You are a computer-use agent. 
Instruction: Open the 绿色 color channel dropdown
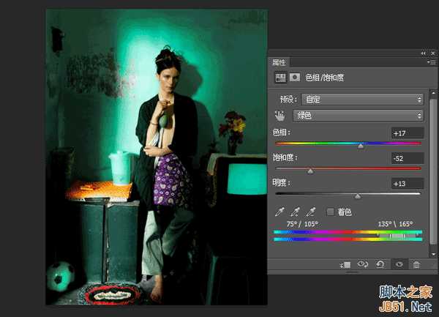(x=359, y=115)
